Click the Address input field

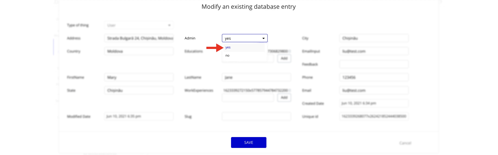click(x=139, y=38)
